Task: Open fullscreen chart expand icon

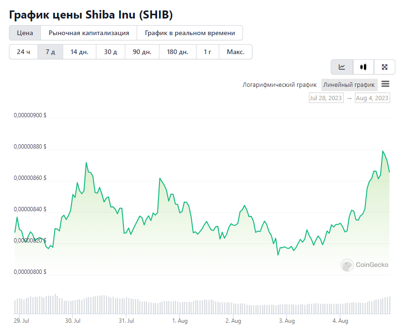Action: [384, 67]
